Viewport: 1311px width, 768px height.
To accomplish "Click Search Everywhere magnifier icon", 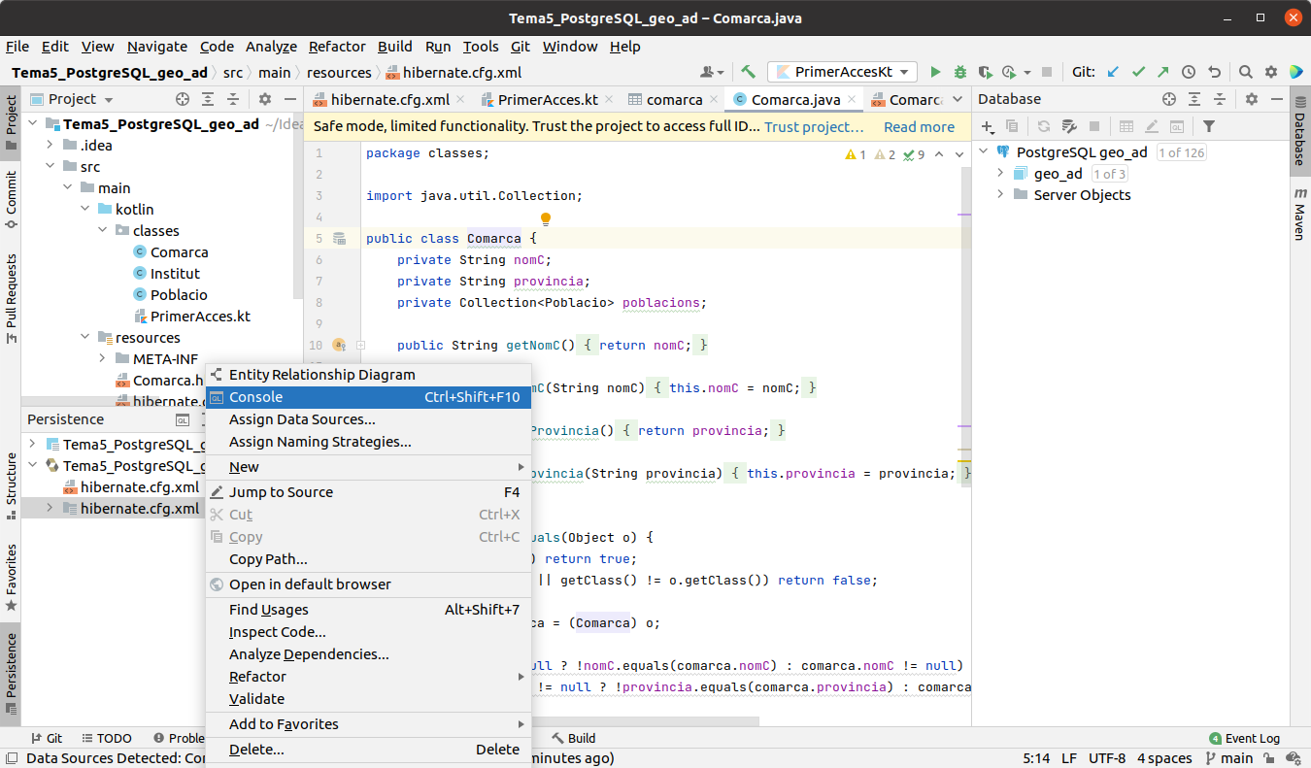I will 1246,72.
